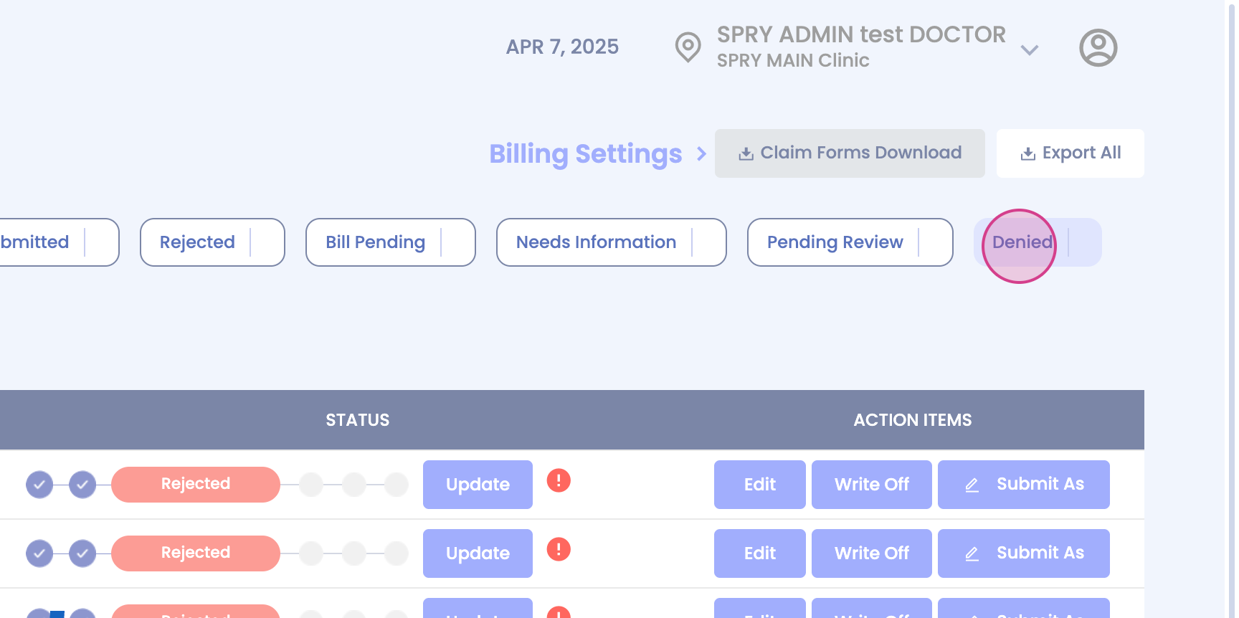This screenshot has width=1239, height=618.
Task: Select the Submitted filter tab
Action: (59, 242)
